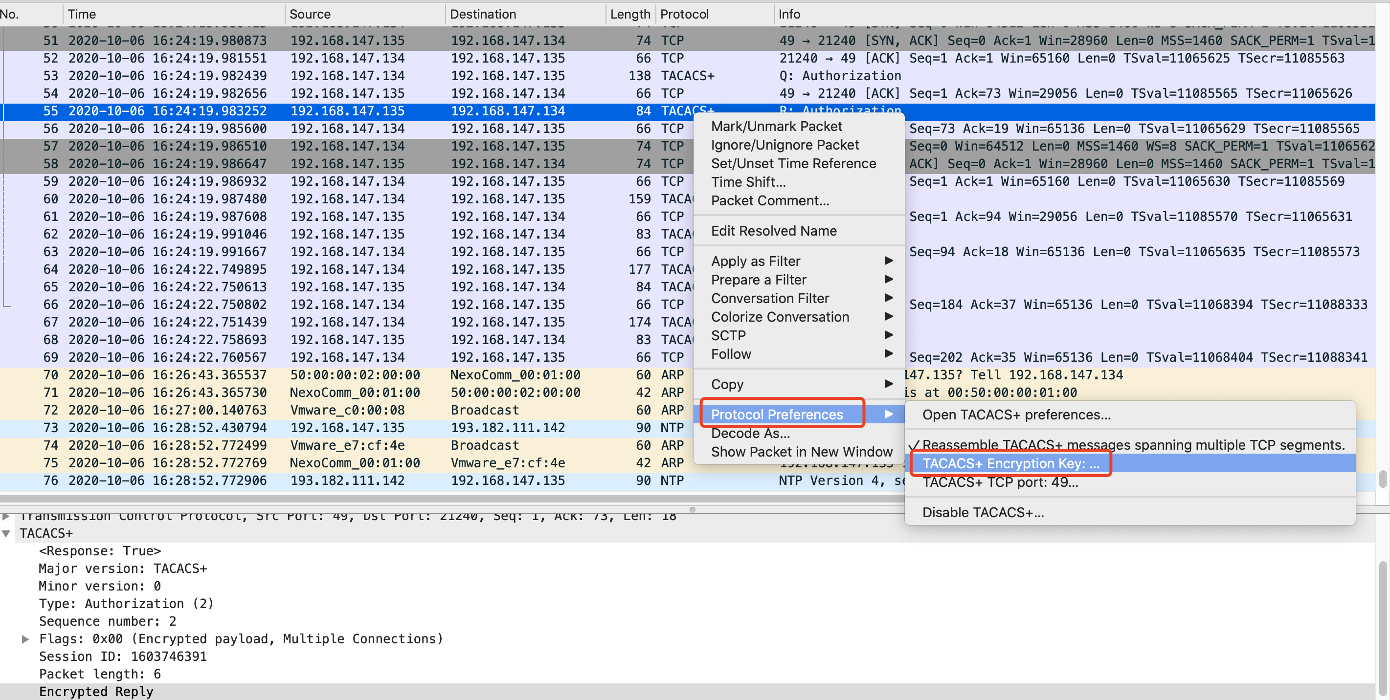Click pane splitter handle dot

[692, 510]
